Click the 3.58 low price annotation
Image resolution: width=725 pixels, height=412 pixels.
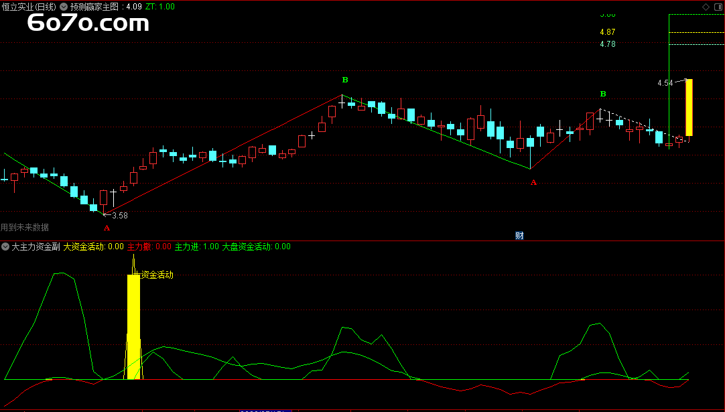click(x=120, y=216)
